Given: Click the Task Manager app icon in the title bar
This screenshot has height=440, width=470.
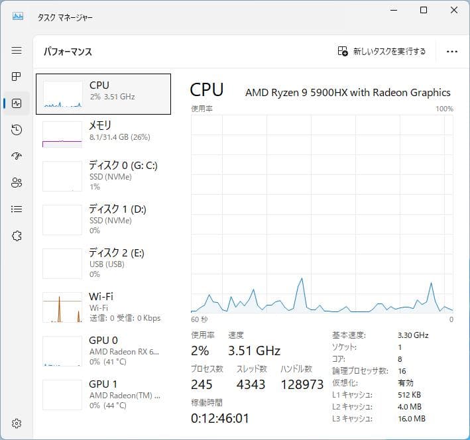Looking at the screenshot, I should tap(18, 16).
